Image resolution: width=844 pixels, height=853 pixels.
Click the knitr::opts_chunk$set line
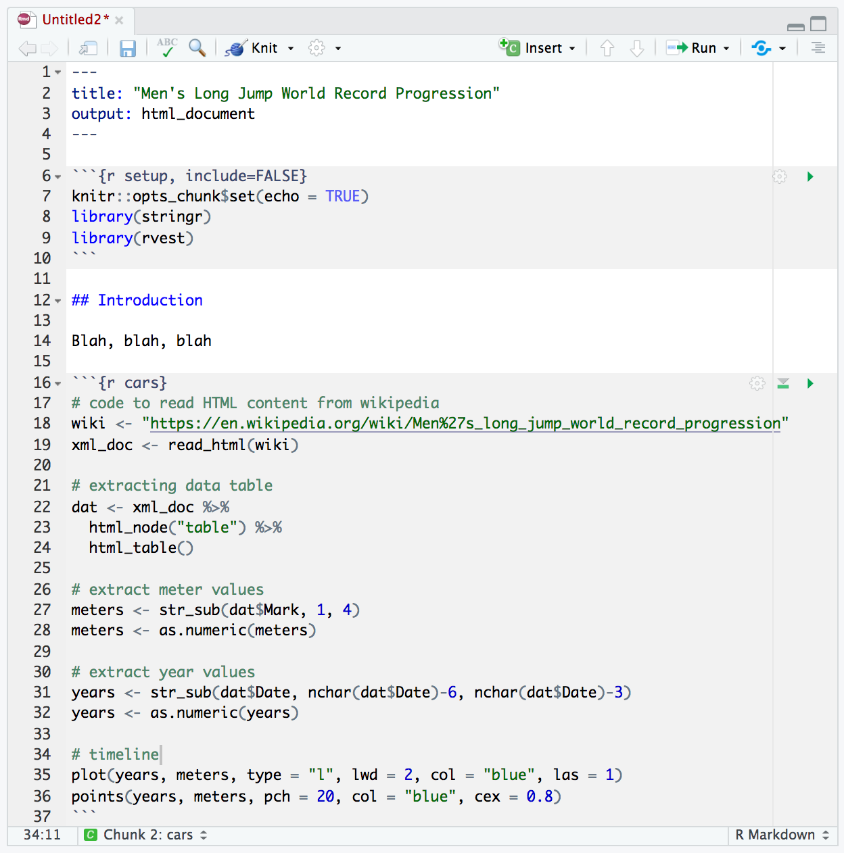pos(220,196)
